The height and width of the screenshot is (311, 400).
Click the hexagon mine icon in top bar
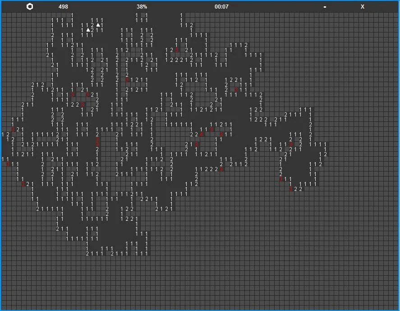pyautogui.click(x=30, y=7)
